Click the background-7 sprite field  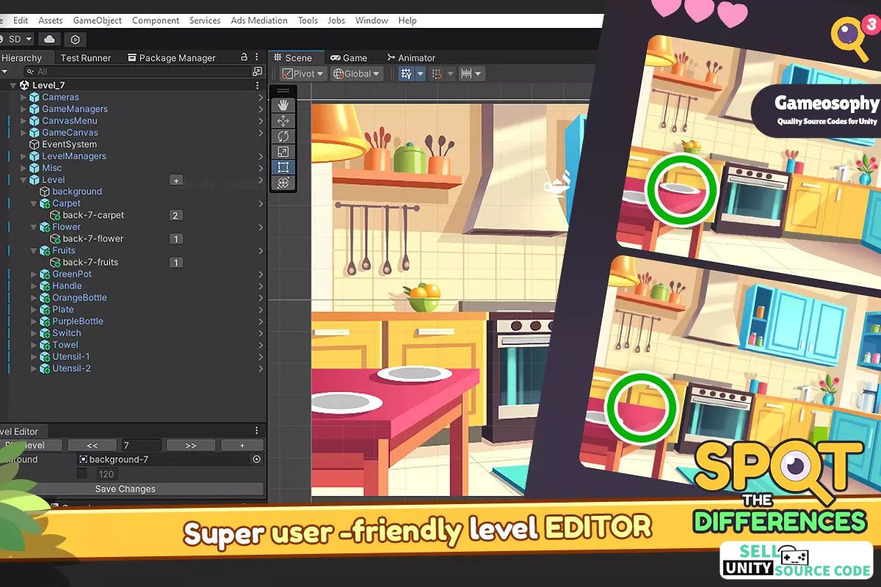point(170,459)
